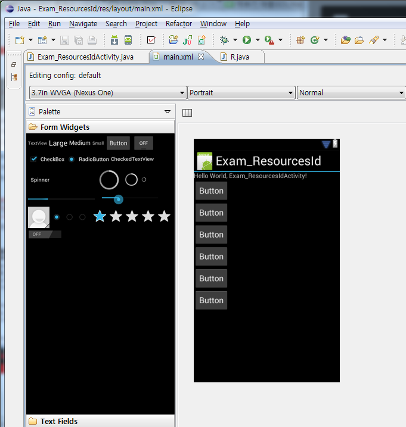Select the Spinner widget in palette

40,180
